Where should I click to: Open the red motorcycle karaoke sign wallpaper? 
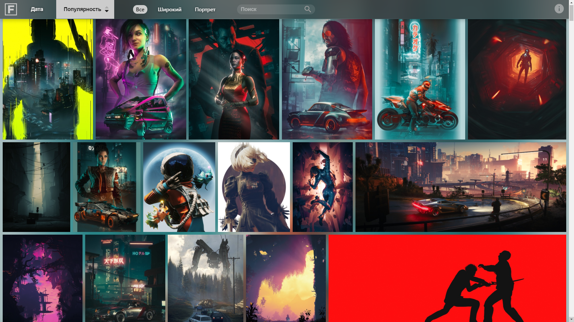pyautogui.click(x=420, y=79)
